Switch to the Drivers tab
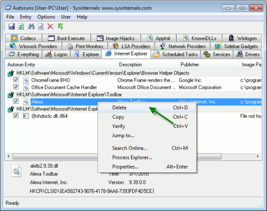267x211 pixels. 247,54
